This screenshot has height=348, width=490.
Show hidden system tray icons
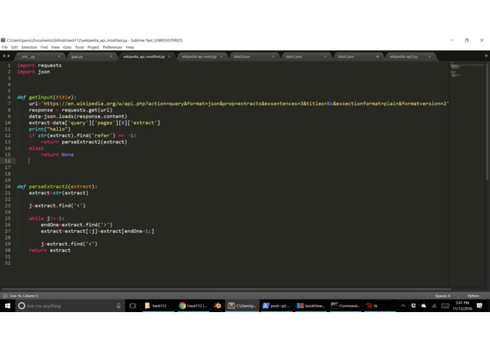coord(403,306)
